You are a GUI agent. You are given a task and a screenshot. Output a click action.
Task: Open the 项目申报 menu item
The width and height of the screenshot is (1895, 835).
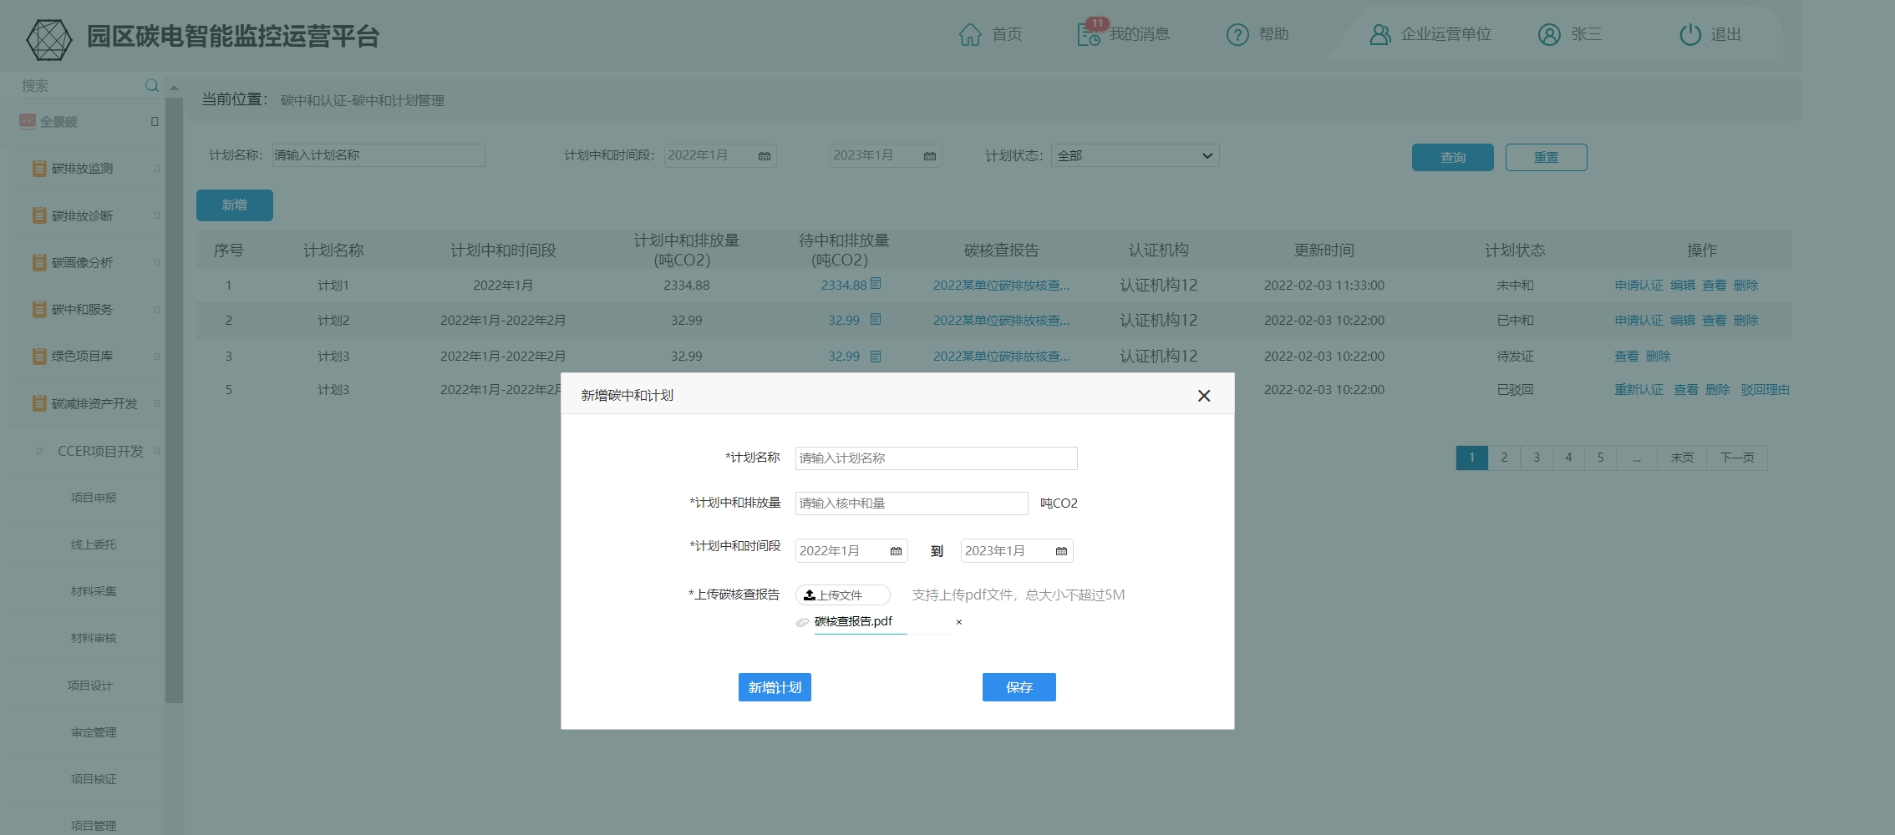pos(94,498)
